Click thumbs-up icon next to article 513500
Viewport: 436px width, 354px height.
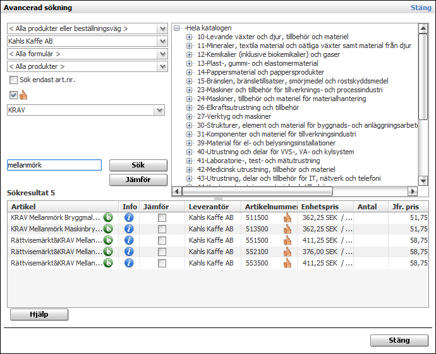tap(288, 229)
